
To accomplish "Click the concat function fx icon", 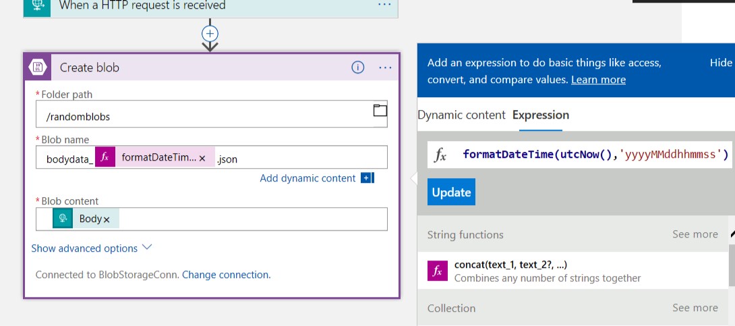I will click(438, 271).
